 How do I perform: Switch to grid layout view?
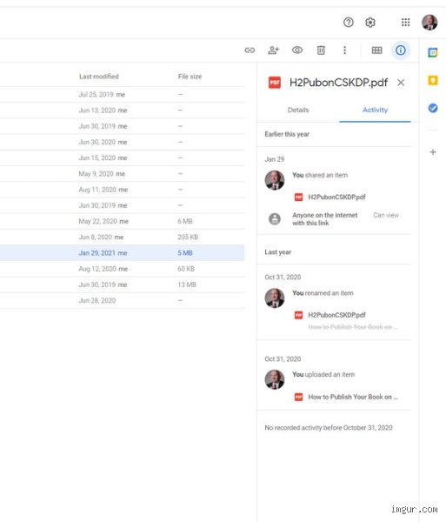click(x=376, y=50)
